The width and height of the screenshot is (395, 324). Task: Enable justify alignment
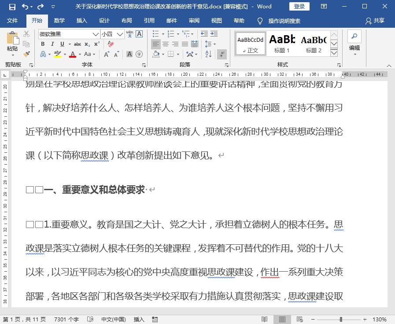(185, 44)
